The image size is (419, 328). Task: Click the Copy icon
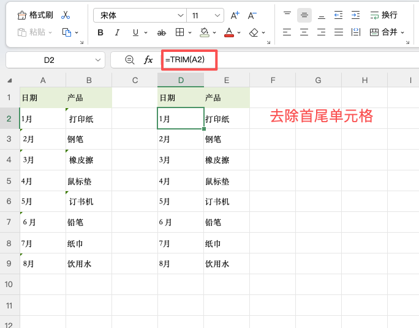tap(67, 32)
